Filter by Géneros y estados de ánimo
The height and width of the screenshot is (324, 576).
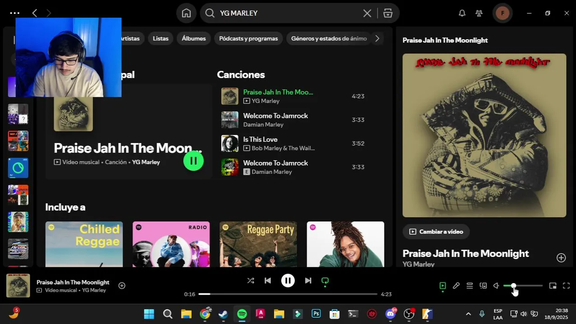click(329, 38)
